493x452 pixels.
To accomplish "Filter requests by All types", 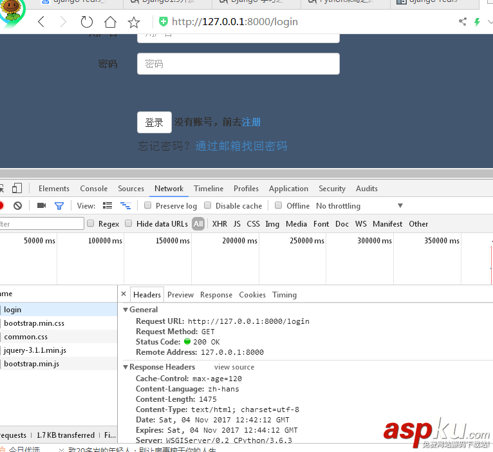I will coord(198,223).
